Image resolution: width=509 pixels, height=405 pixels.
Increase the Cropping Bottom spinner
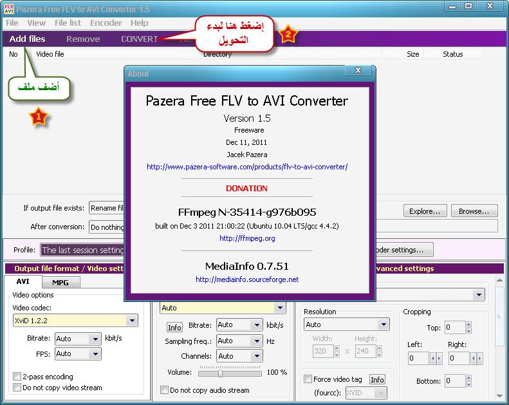468,377
